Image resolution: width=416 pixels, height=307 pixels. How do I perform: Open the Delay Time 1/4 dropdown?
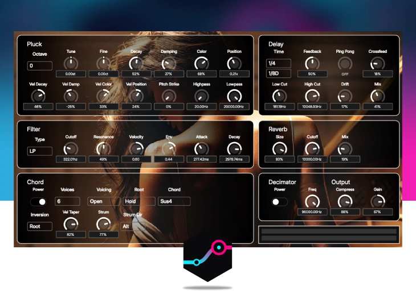pyautogui.click(x=278, y=63)
